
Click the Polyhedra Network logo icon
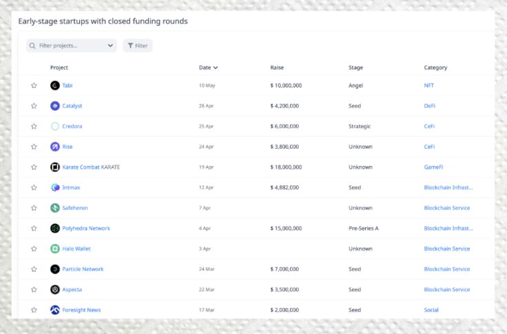(55, 229)
